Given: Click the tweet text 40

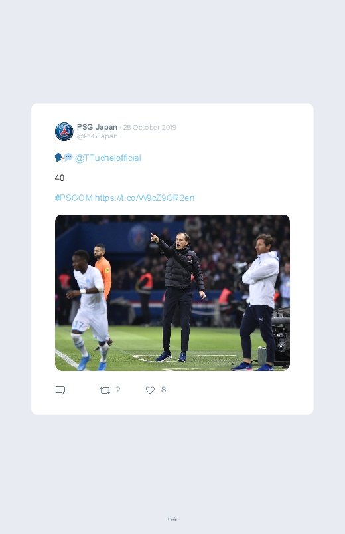Looking at the screenshot, I should pyautogui.click(x=60, y=178).
